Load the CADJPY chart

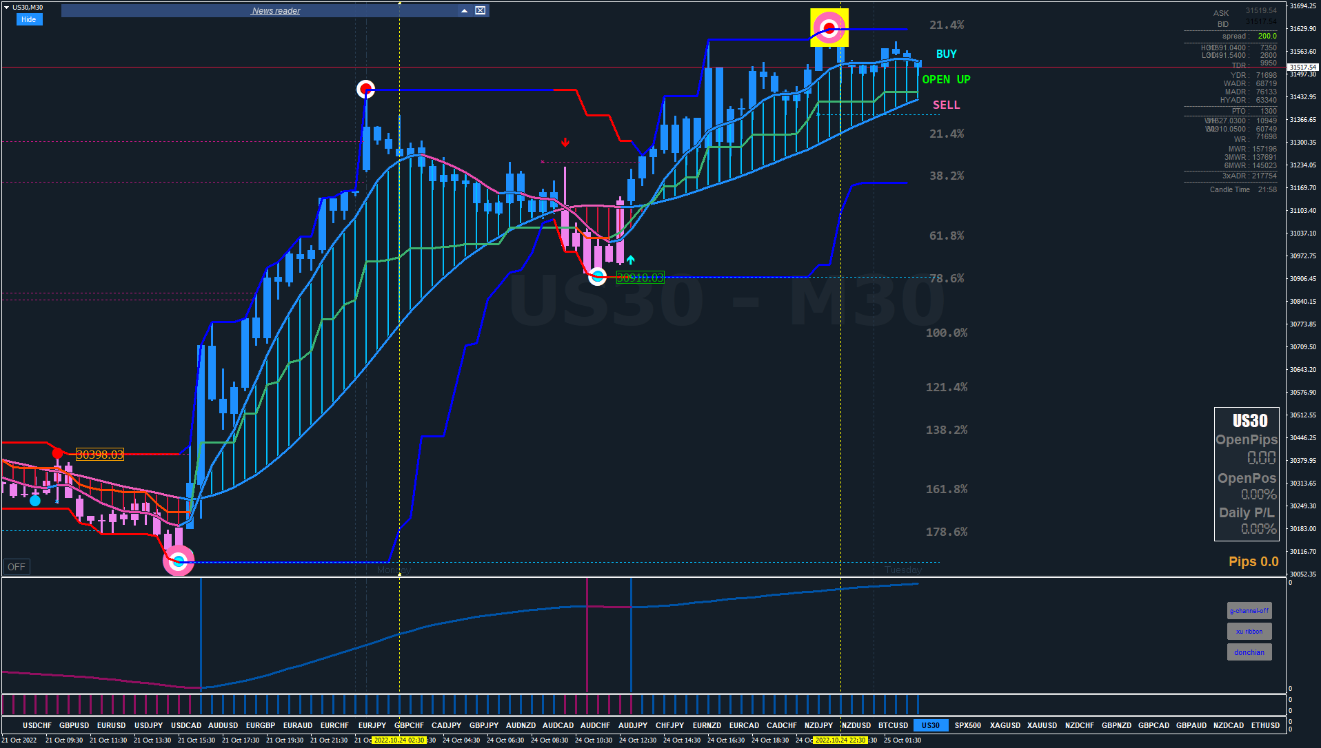point(447,725)
